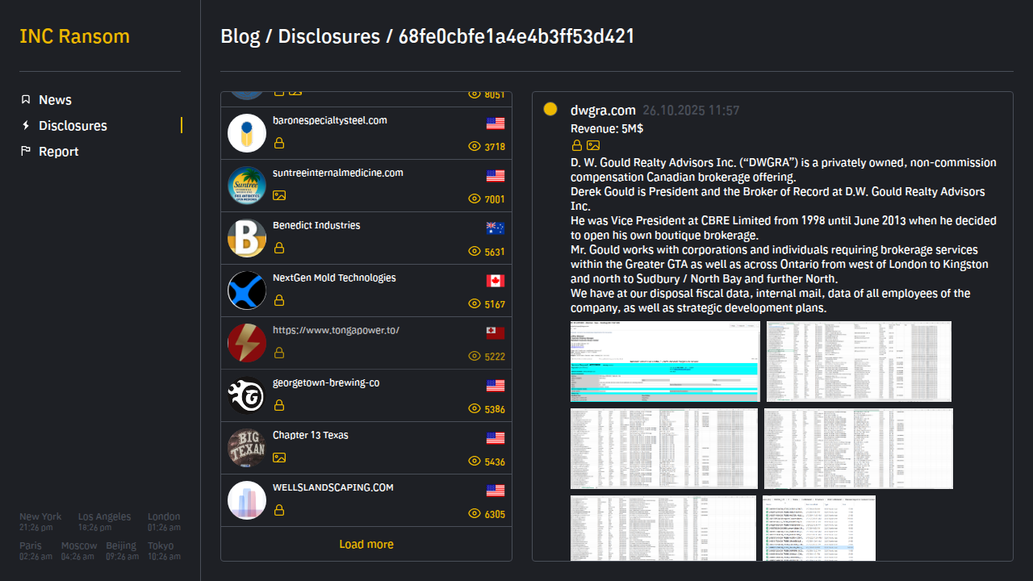Click the yellow status dot beside dwgra.com
Screen dimensions: 1033x581
550,109
